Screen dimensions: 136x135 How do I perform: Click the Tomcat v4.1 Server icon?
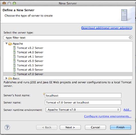[x=14, y=56]
